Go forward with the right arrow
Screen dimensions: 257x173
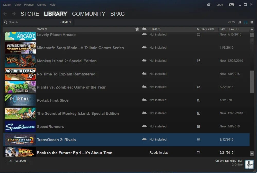pos(14,14)
